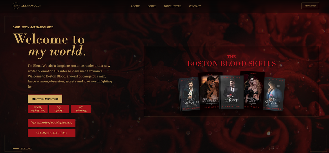The height and width of the screenshot is (153, 329).
Task: Open the Novelettes section
Action: 173,6
